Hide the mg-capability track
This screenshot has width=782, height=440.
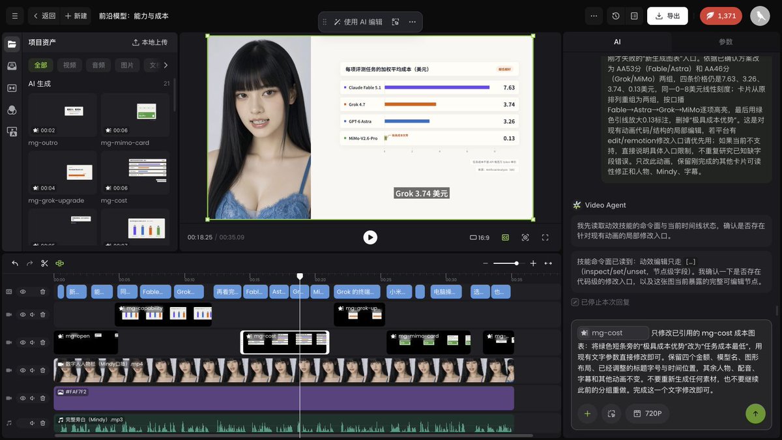pyautogui.click(x=23, y=314)
